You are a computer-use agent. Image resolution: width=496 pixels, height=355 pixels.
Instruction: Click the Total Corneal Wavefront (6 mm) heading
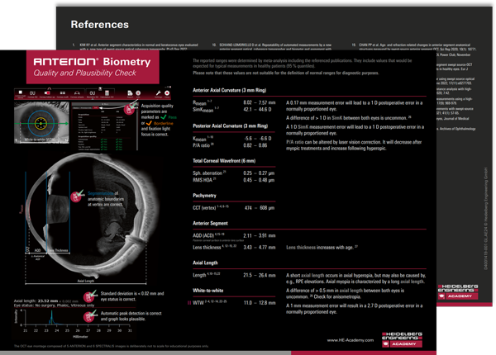click(x=224, y=161)
